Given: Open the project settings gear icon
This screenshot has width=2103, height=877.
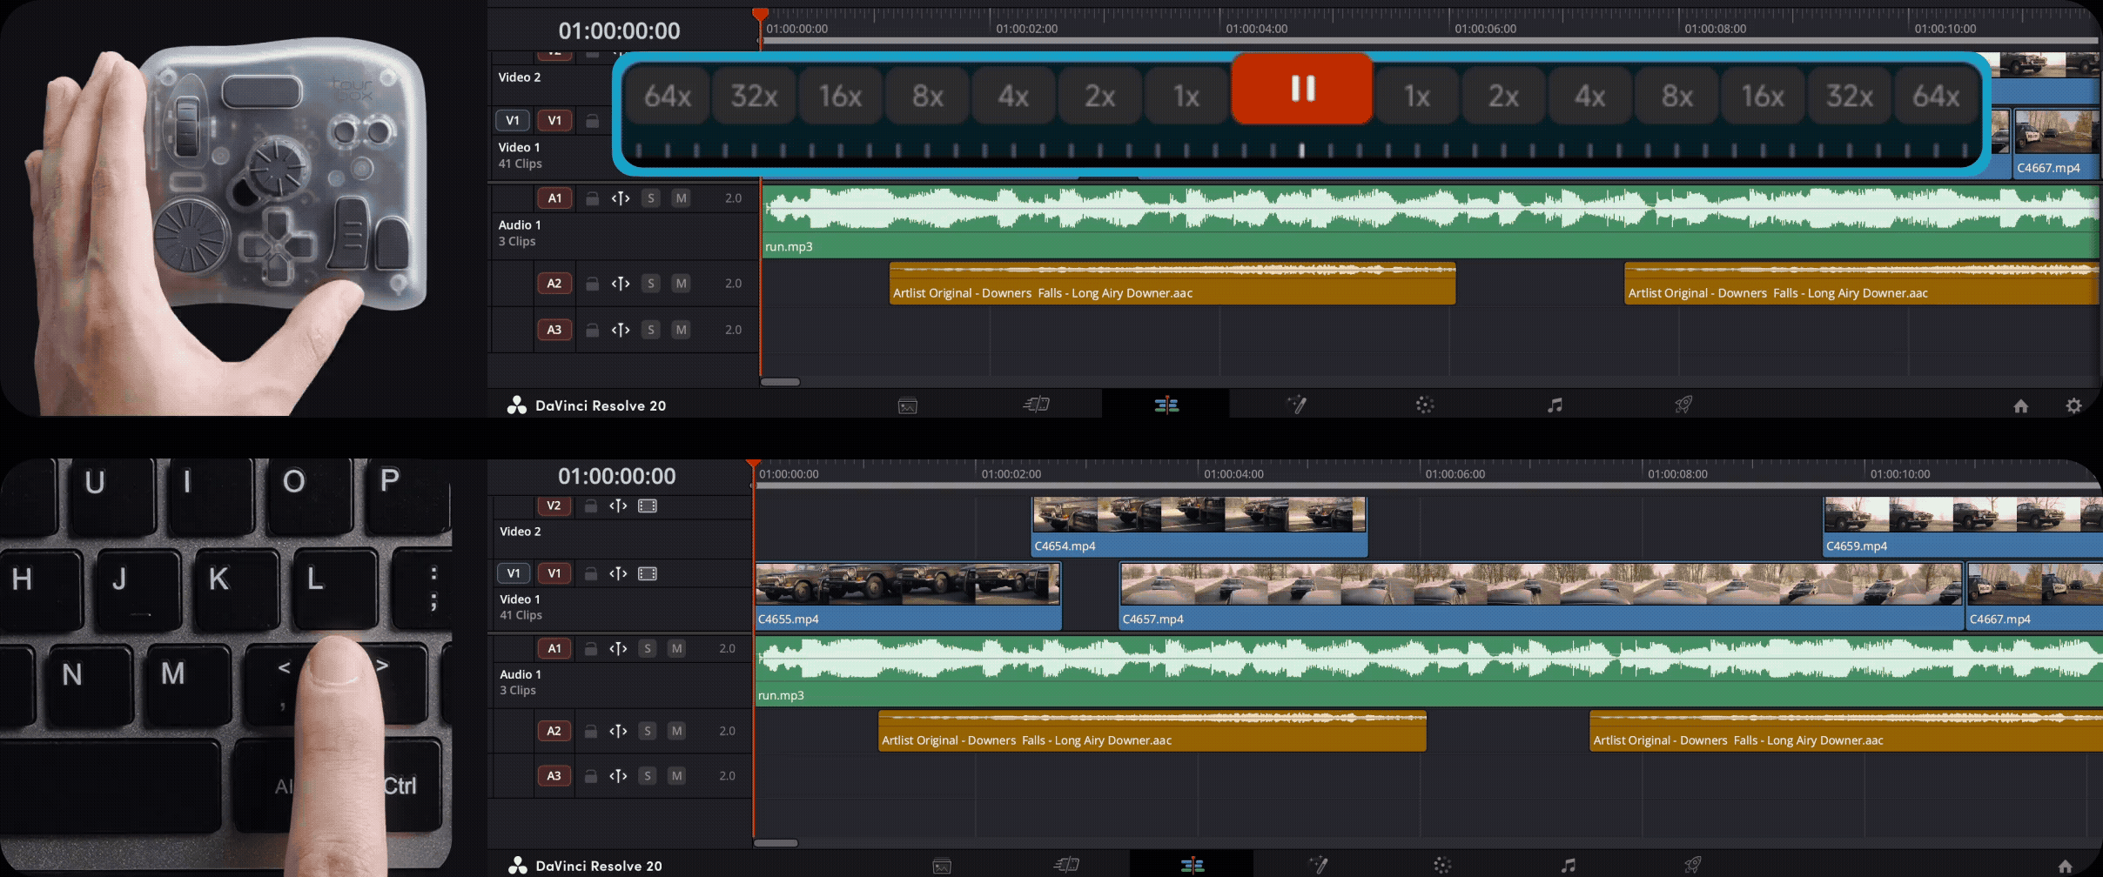Looking at the screenshot, I should [x=2073, y=405].
